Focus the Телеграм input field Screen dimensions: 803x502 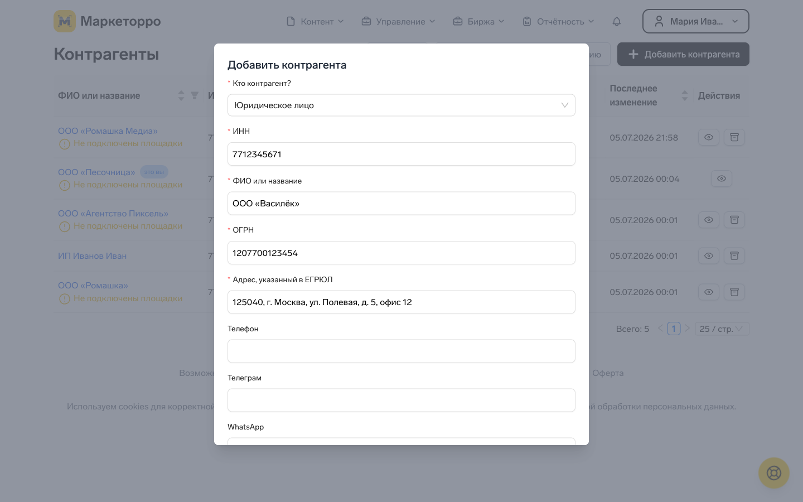click(401, 400)
